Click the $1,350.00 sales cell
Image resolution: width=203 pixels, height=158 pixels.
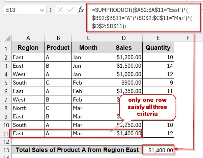tap(124, 91)
